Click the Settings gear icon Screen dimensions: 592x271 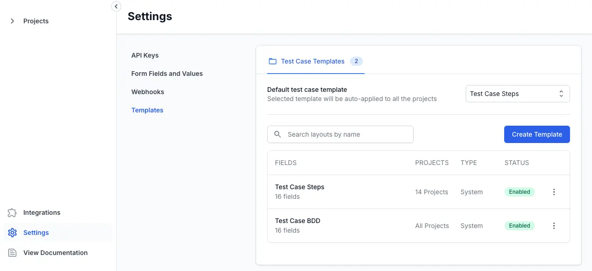point(12,233)
